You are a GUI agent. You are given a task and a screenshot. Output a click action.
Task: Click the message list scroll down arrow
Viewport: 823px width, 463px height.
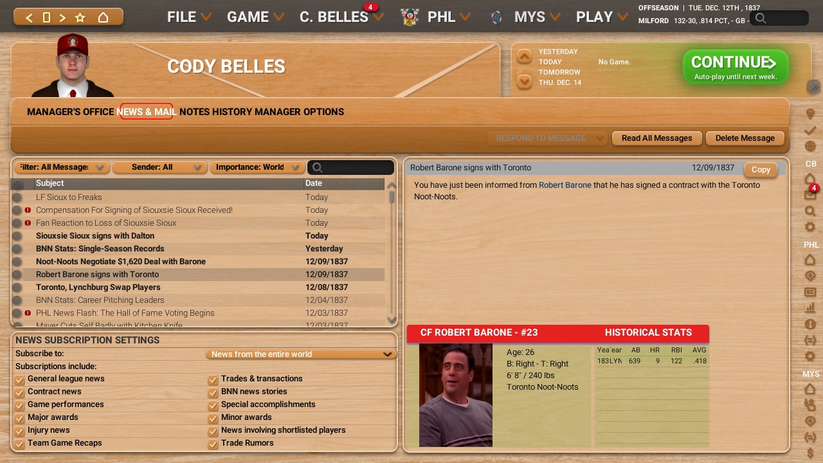[392, 320]
